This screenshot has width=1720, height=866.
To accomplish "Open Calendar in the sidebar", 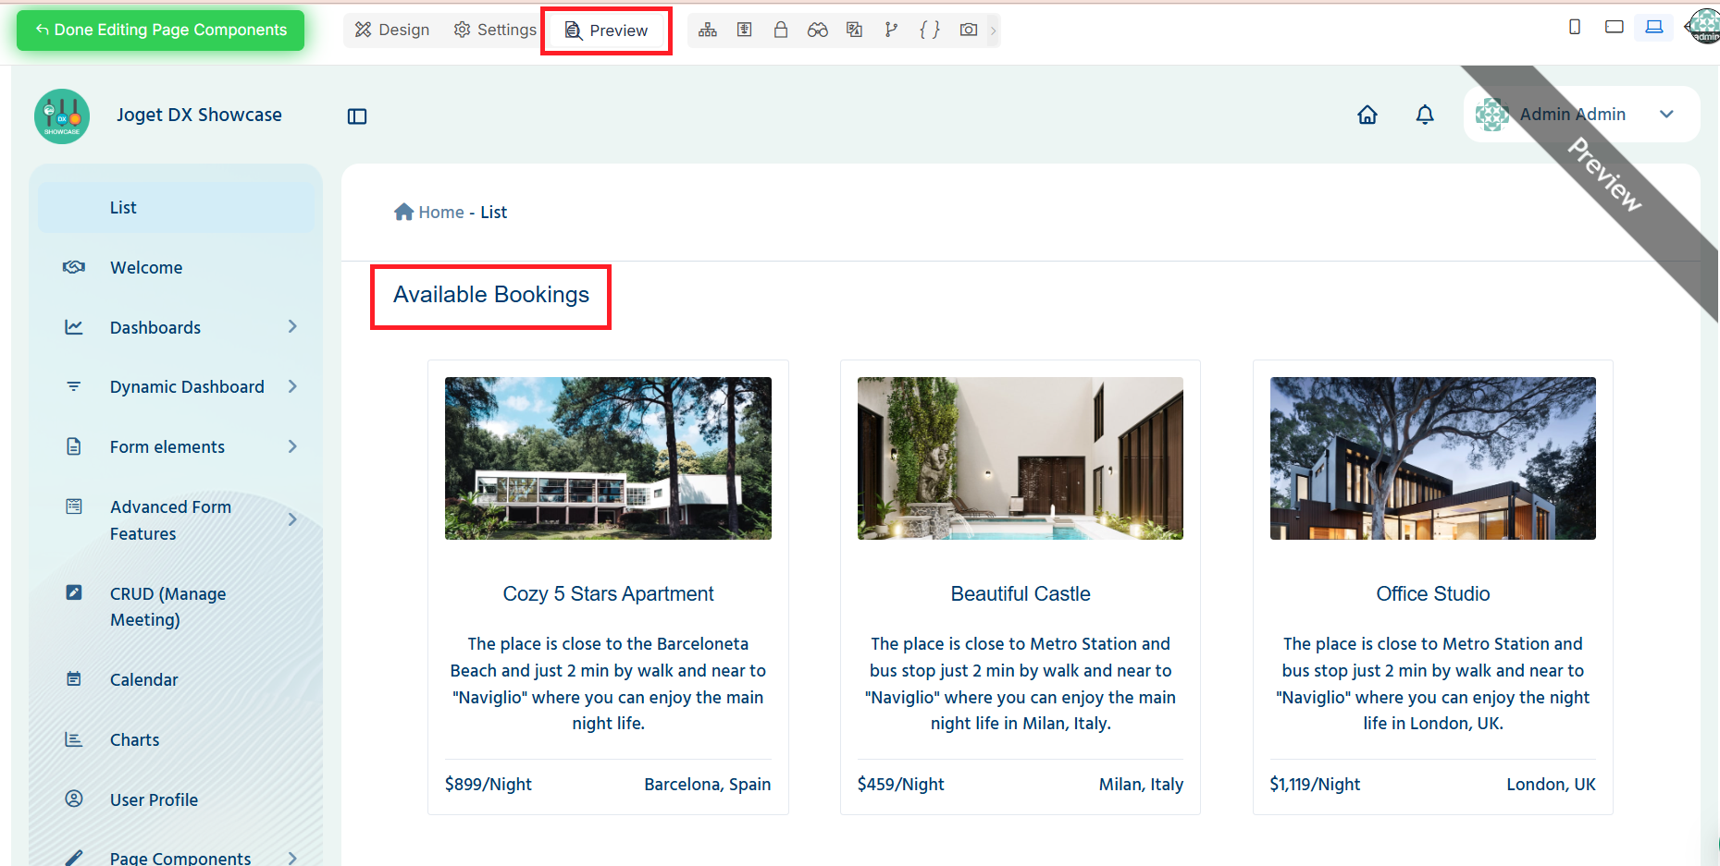I will [x=143, y=679].
